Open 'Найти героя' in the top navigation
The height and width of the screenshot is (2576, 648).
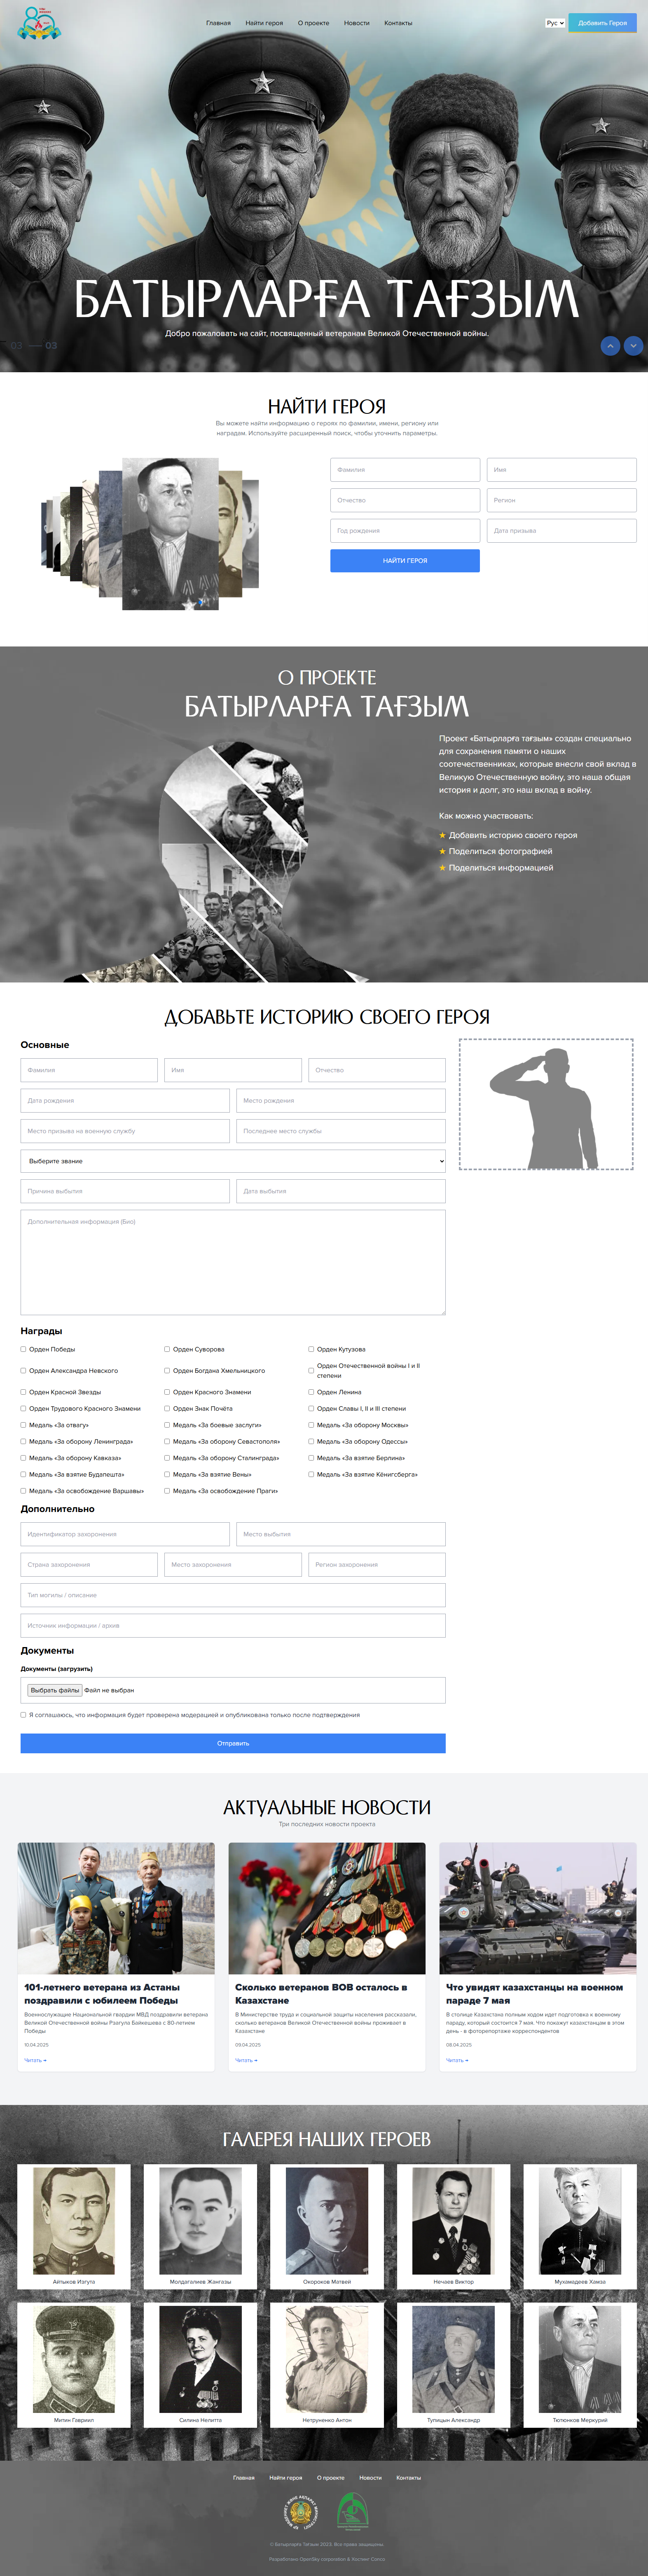point(264,23)
